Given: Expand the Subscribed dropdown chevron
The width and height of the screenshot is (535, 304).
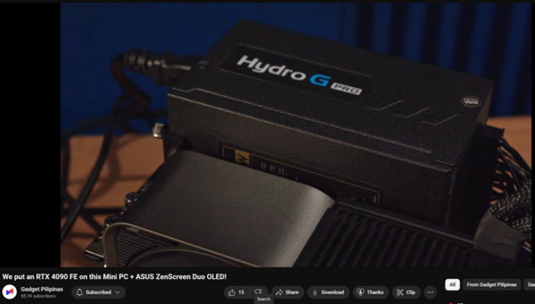Looking at the screenshot, I should [x=117, y=292].
